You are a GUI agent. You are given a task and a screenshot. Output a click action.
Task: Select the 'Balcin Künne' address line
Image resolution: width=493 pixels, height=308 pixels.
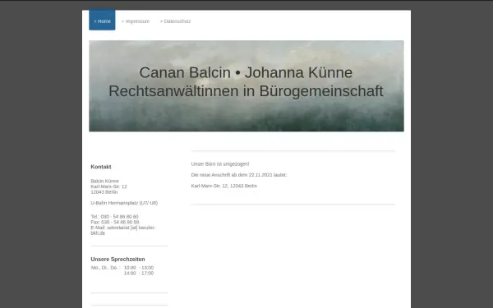pos(104,181)
